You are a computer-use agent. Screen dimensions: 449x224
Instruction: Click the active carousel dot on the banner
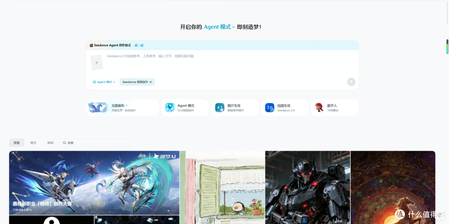click(x=168, y=211)
